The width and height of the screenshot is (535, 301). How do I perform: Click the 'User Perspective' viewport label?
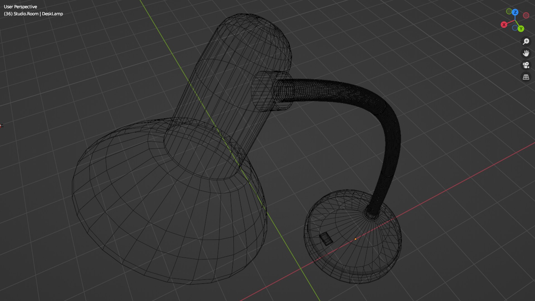20,7
